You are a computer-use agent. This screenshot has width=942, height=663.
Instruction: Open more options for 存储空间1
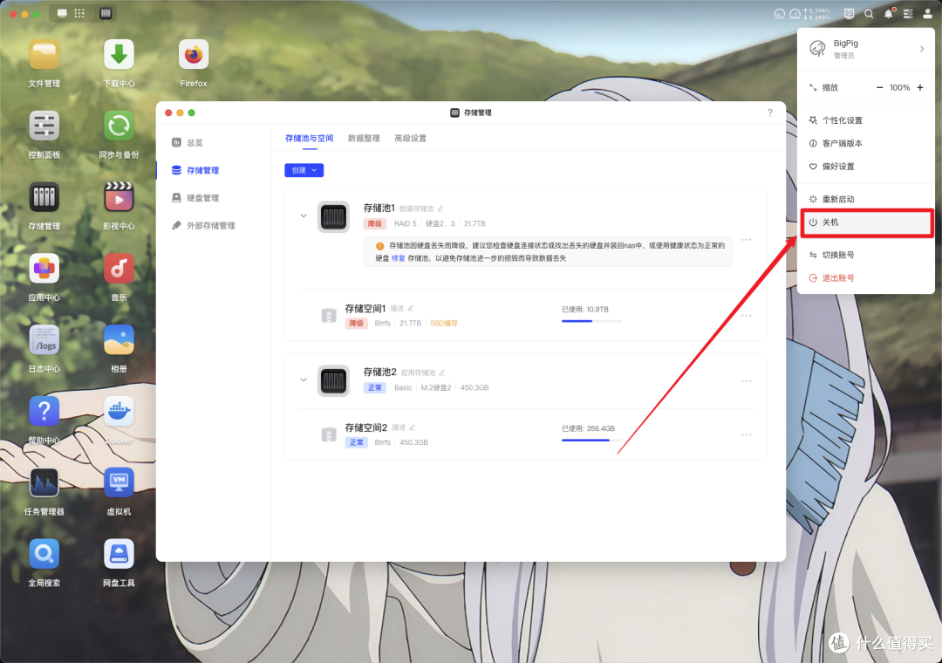point(746,316)
